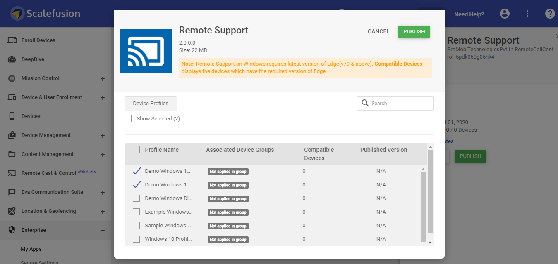Expand Eva Communication Suite with plus
558x264 pixels.
point(103,192)
